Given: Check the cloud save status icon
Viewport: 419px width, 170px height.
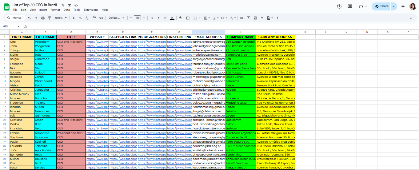Looking at the screenshot, I should pos(76,5).
